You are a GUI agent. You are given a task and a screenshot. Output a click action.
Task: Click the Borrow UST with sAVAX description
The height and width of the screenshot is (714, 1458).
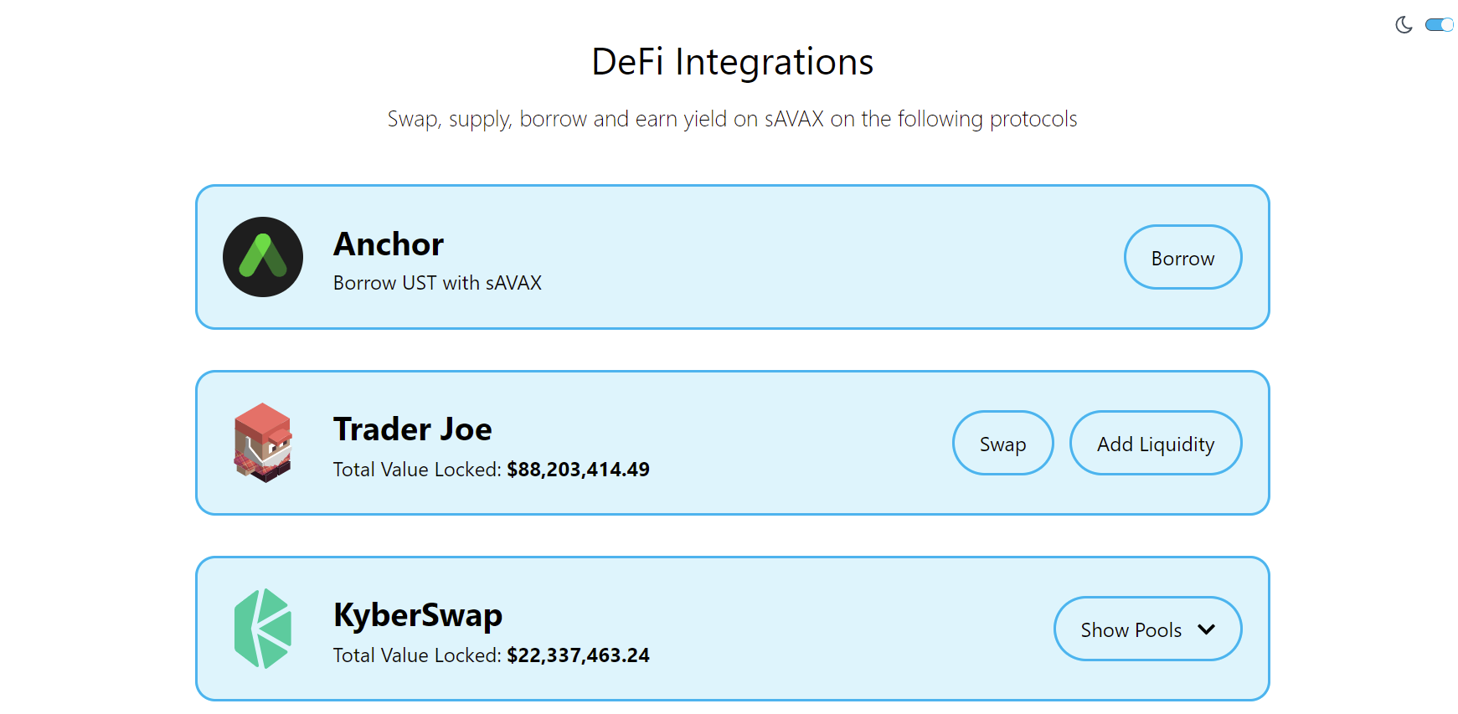point(437,283)
